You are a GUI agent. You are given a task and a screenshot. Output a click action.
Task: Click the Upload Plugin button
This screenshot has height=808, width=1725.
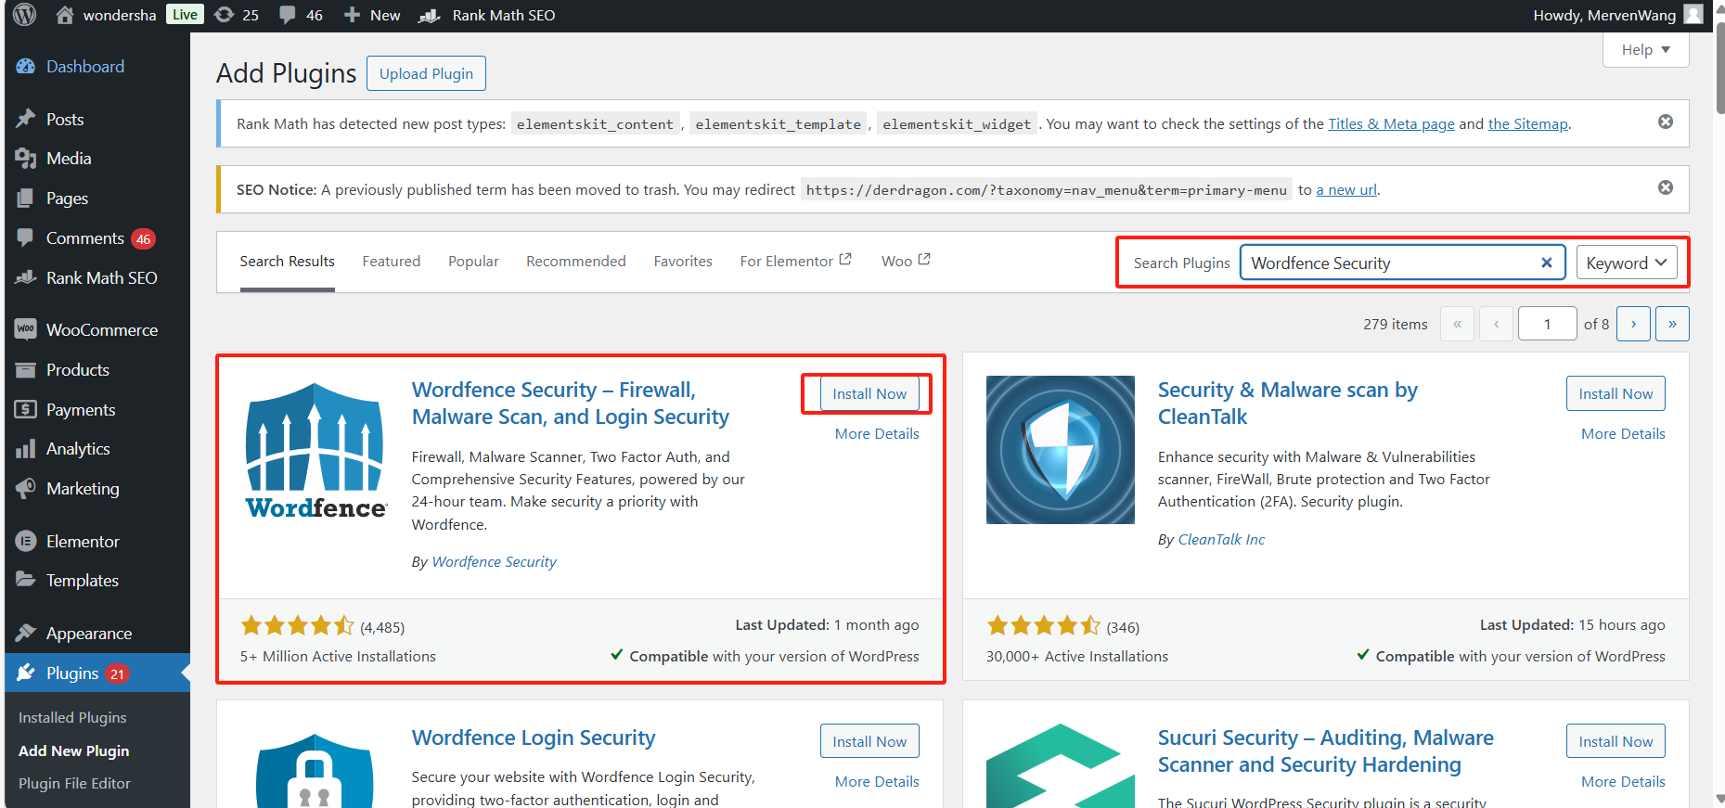426,73
